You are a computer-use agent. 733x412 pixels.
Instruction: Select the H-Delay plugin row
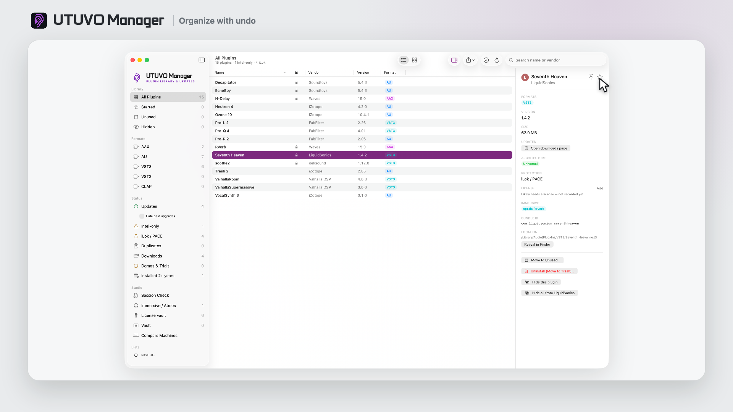pyautogui.click(x=362, y=98)
